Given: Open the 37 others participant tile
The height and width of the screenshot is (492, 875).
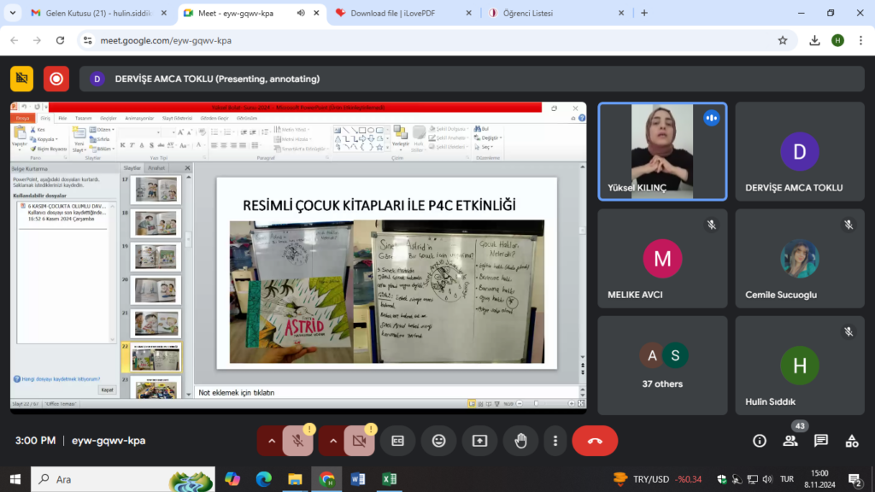Looking at the screenshot, I should coord(662,366).
